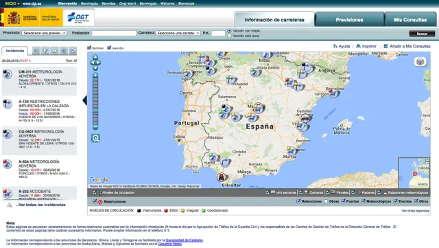439x248 pixels.
Task: Toggle Restricciones checkbox
Action: [x=95, y=201]
